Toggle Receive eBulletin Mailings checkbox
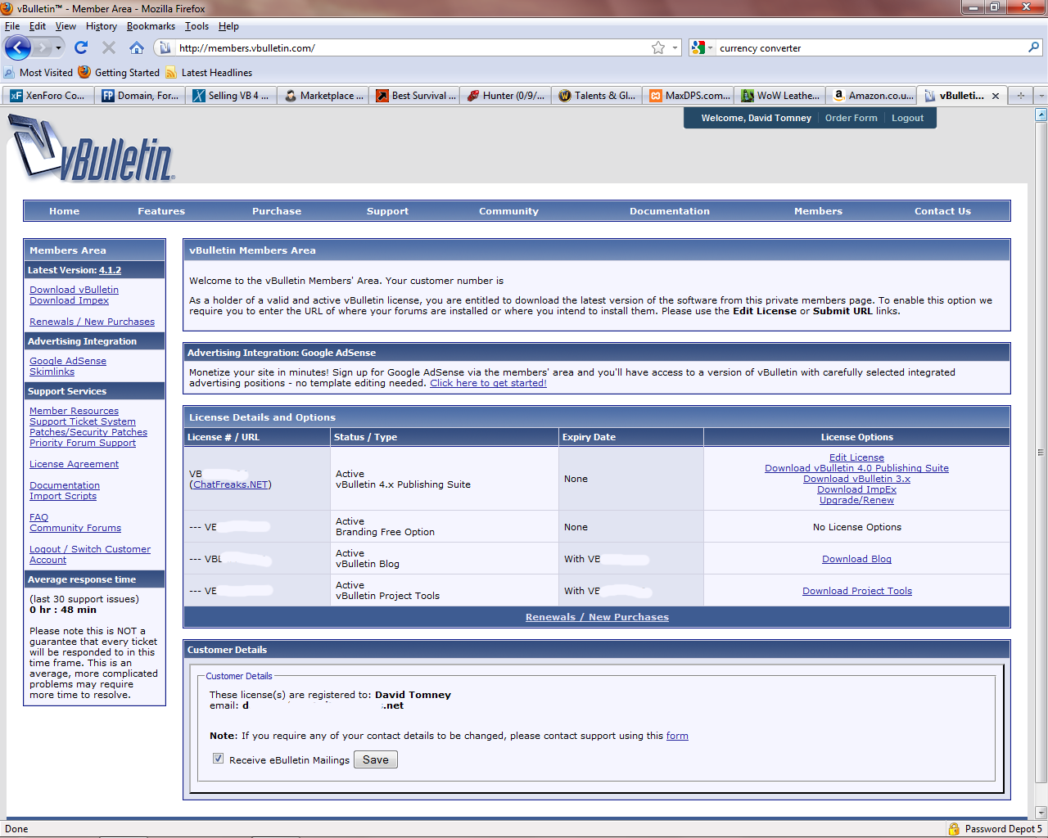 218,759
